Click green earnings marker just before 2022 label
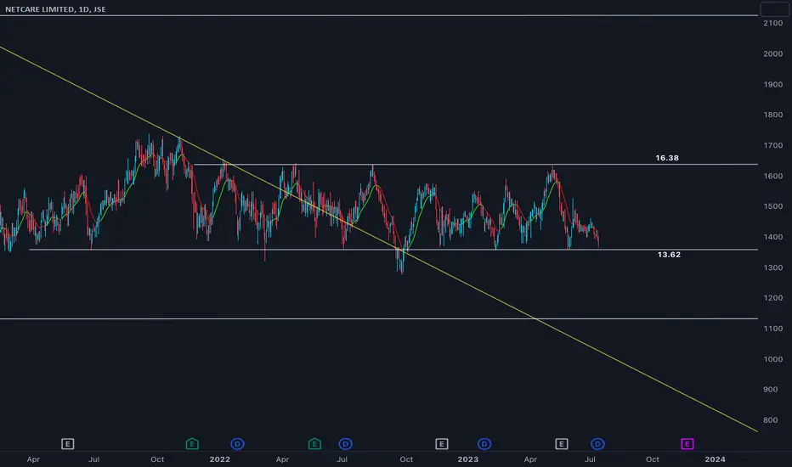Image resolution: width=792 pixels, height=467 pixels. 192,444
